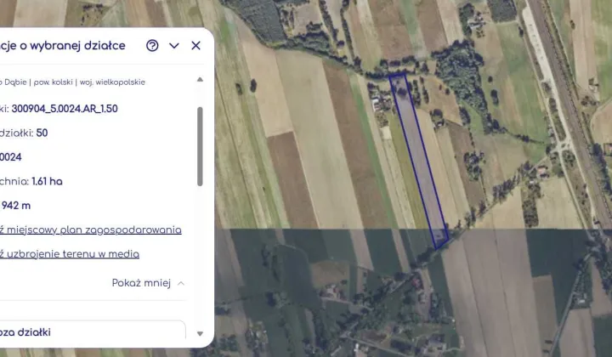Close the selected parcel info panel
This screenshot has width=612, height=357.
coord(196,46)
